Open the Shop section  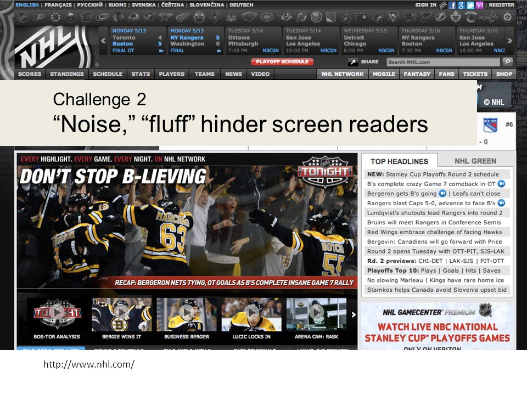[504, 74]
